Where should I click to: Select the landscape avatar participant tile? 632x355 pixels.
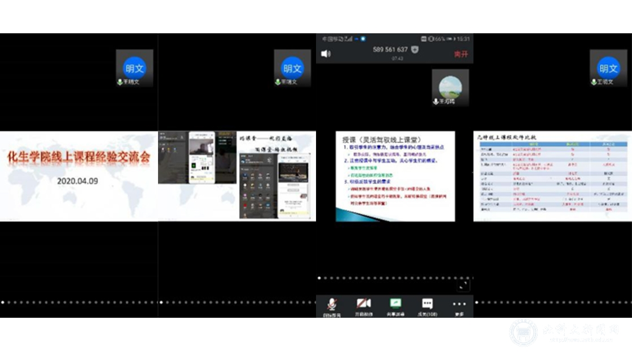click(450, 87)
